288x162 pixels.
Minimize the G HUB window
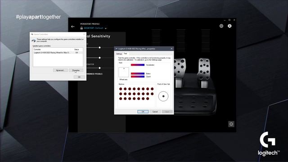coord(225,20)
